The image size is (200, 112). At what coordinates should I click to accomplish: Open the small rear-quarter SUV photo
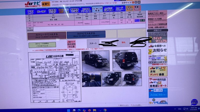point(132,79)
